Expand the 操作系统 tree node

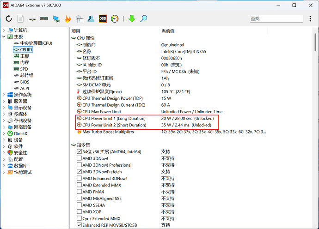tap(4, 95)
